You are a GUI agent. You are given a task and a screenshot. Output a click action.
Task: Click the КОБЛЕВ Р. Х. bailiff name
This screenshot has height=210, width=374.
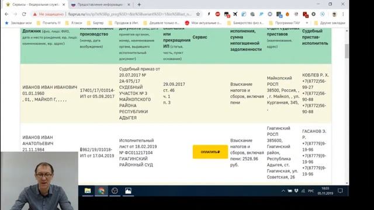pos(316,75)
